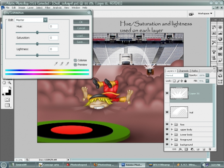This screenshot has height=168, width=224.
Task: Open the Filter menu
Action: pos(47,7)
